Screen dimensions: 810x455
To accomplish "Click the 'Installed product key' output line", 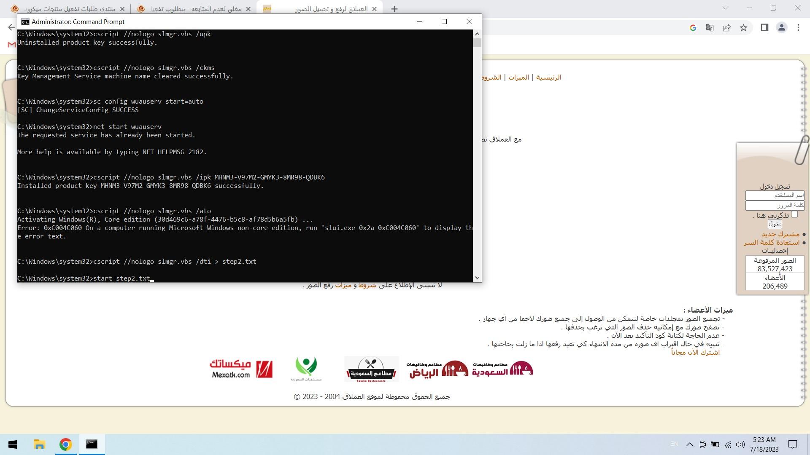I will click(x=140, y=186).
